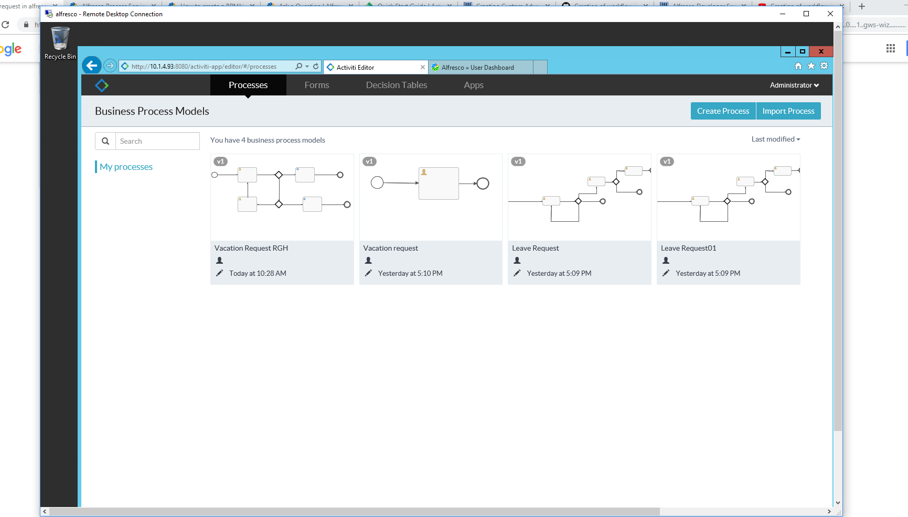Open the Last modified sort dropdown
The height and width of the screenshot is (517, 908).
click(x=776, y=139)
